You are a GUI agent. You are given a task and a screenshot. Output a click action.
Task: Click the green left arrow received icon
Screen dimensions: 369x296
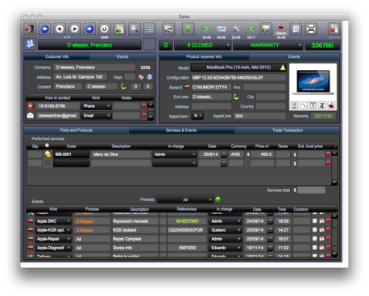point(206,29)
